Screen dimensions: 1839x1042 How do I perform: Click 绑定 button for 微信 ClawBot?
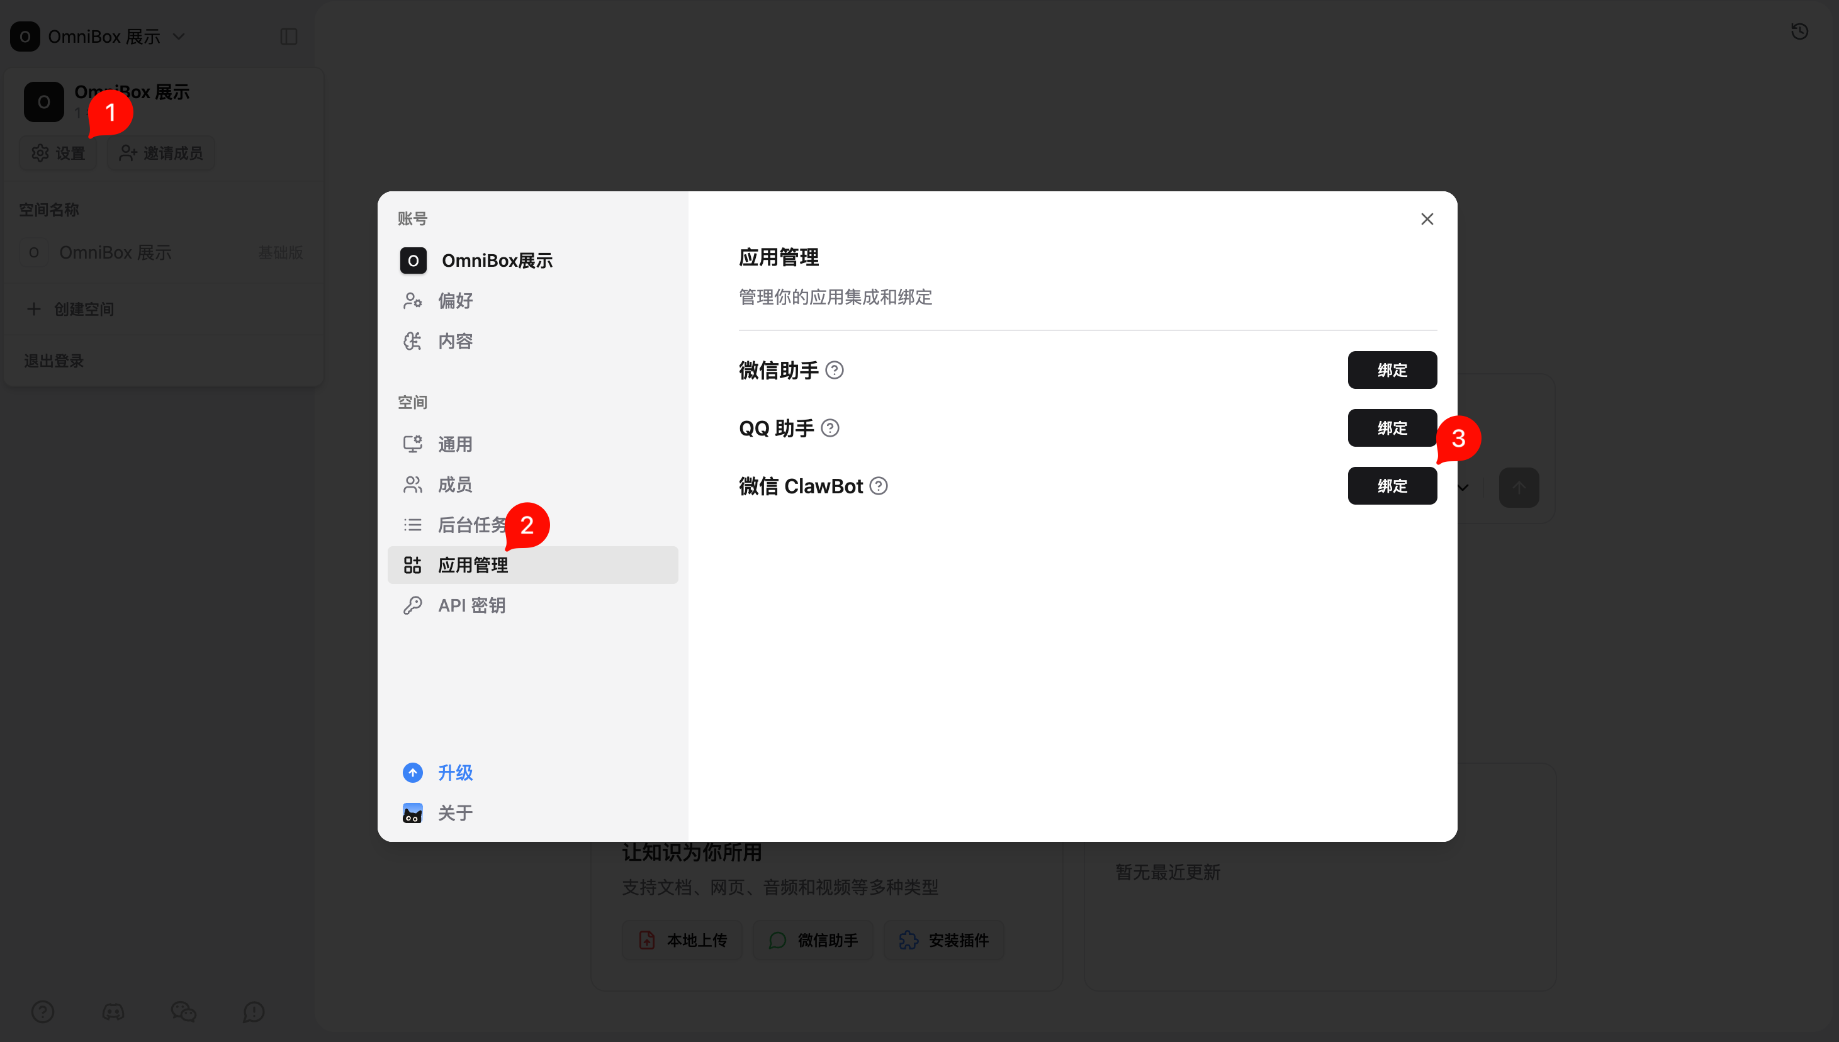pos(1392,486)
